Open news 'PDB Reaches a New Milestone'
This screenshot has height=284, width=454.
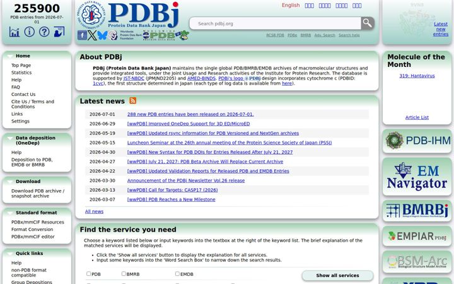tap(171, 199)
